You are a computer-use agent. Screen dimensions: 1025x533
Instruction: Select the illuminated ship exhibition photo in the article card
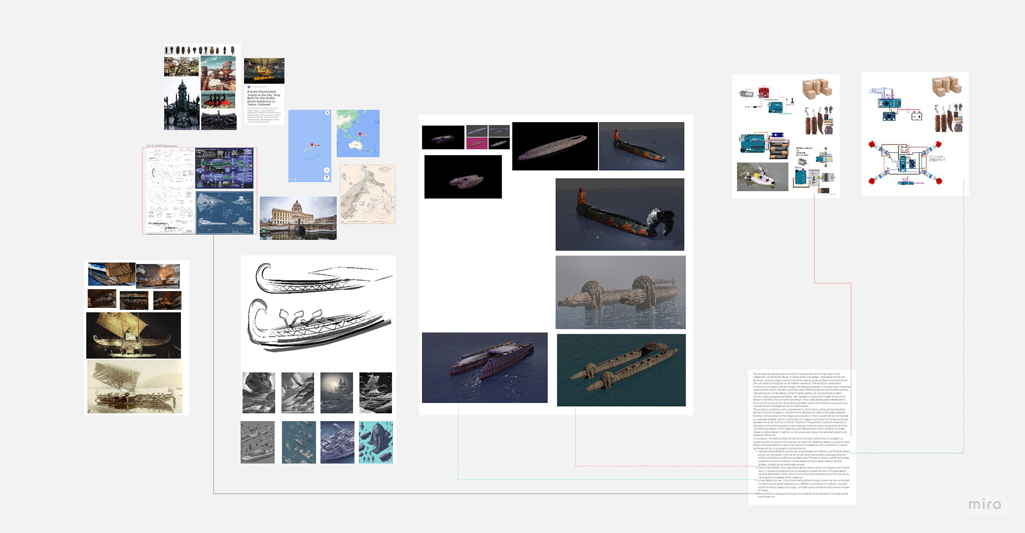tap(264, 71)
